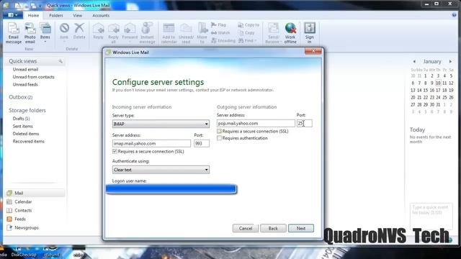The image size is (461, 259).
Task: Switch to the View ribbon tab
Action: click(77, 16)
